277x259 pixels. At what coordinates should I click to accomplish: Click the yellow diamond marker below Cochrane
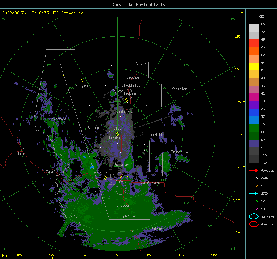[105, 178]
